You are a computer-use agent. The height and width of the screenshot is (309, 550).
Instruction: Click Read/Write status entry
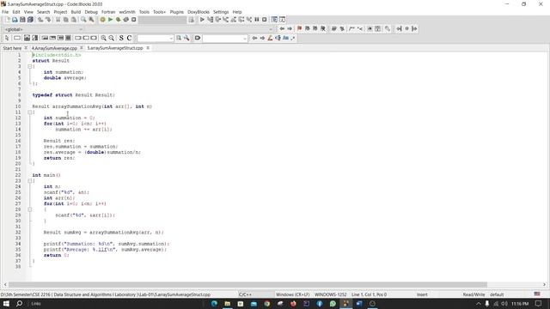[x=474, y=294]
